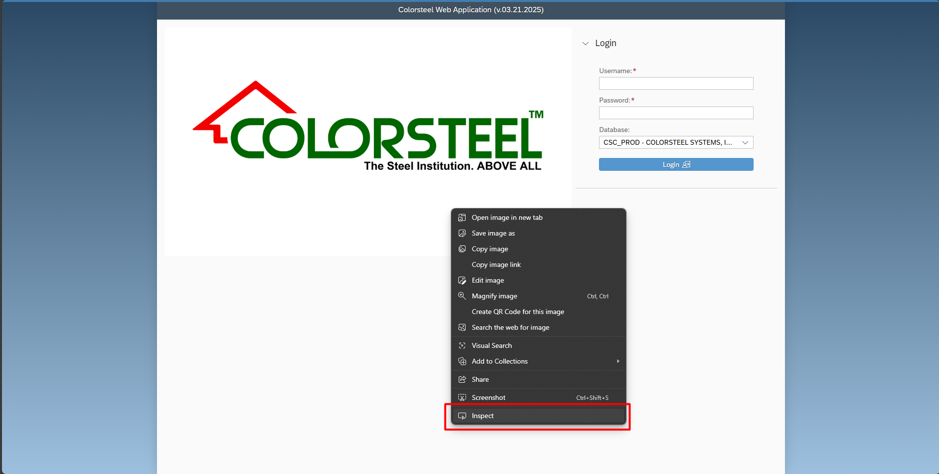Click the Add to Collections icon
Image resolution: width=939 pixels, height=474 pixels.
point(462,361)
